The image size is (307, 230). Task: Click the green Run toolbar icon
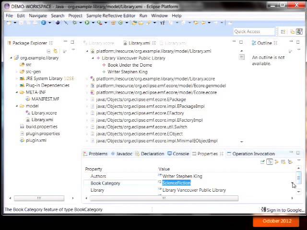point(87,23)
